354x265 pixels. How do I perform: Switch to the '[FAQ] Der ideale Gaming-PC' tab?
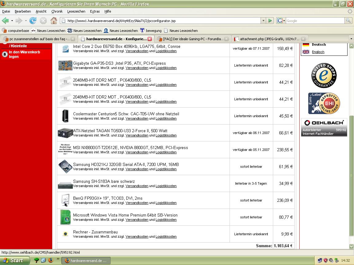click(193, 39)
